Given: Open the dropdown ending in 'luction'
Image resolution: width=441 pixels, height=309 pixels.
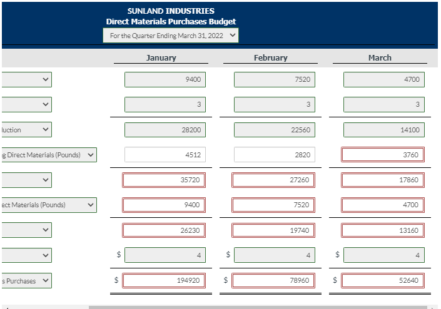Looking at the screenshot, I should (x=27, y=130).
